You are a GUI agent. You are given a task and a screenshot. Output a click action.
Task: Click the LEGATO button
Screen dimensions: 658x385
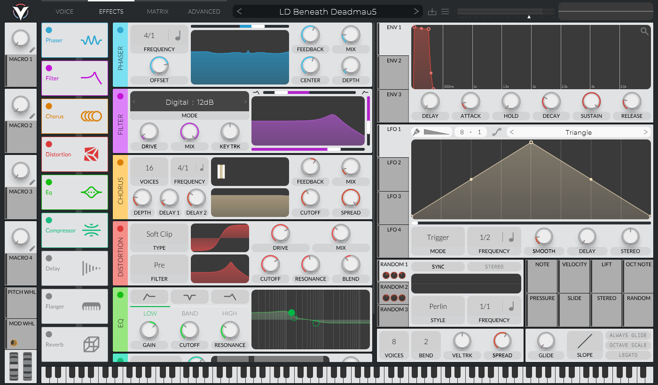coord(628,355)
